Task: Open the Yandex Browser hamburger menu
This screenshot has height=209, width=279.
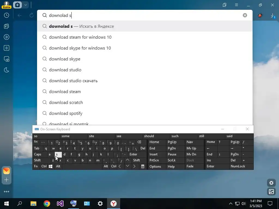Action: tap(236, 5)
